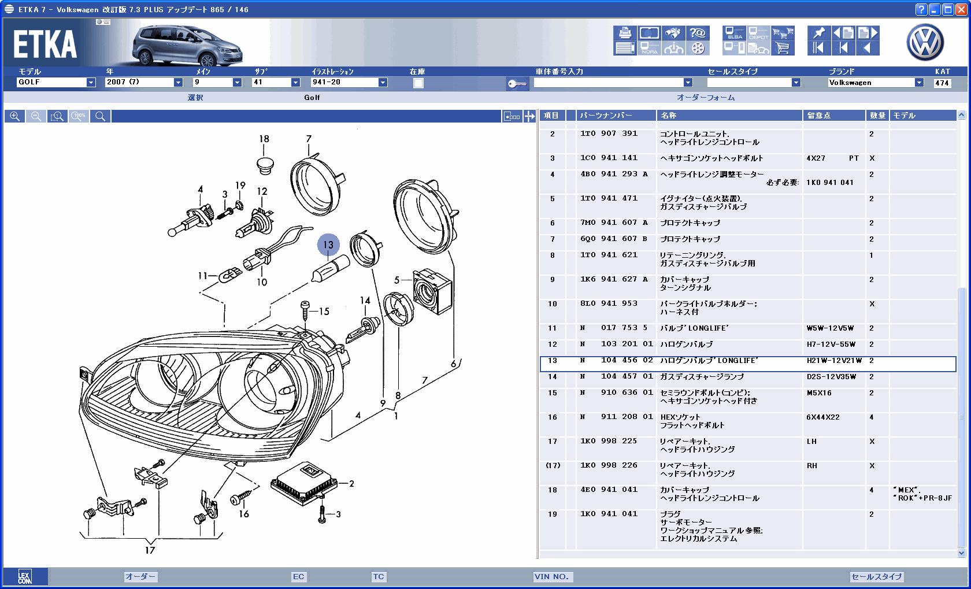Open the ELSA link icon
The height and width of the screenshot is (589, 971).
734,33
